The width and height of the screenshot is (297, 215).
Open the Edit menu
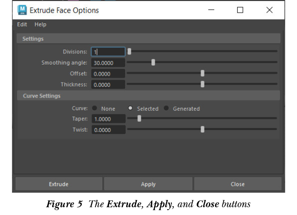(x=22, y=24)
